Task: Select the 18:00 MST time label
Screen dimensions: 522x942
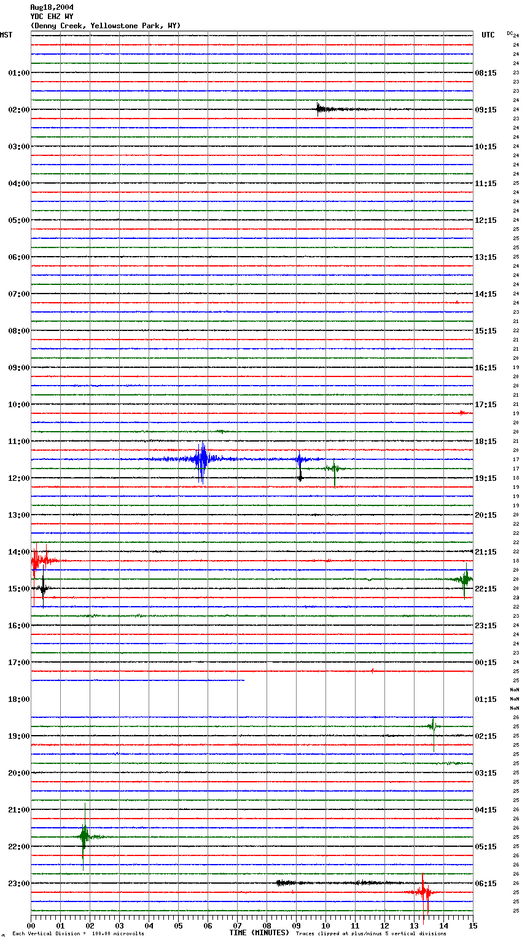Action: tap(19, 699)
